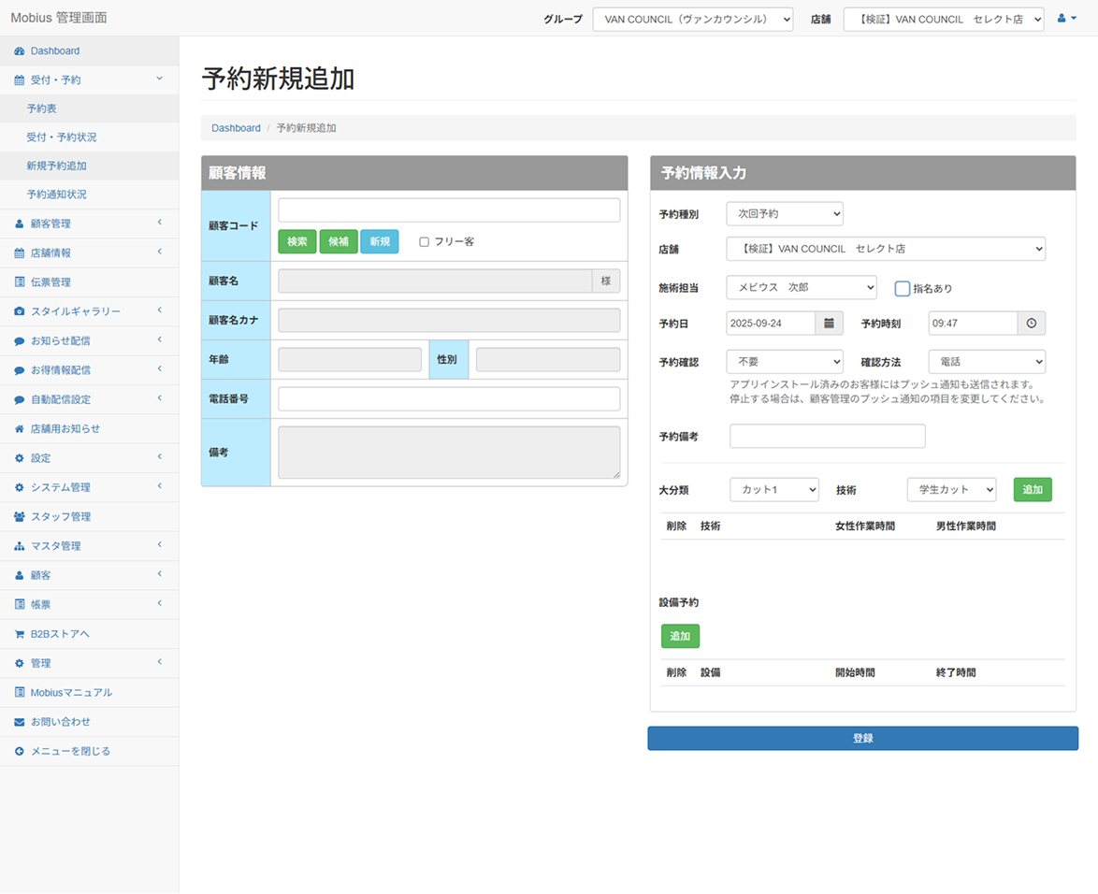Enable the 指名あり checkbox
The height and width of the screenshot is (894, 1098).
click(903, 289)
